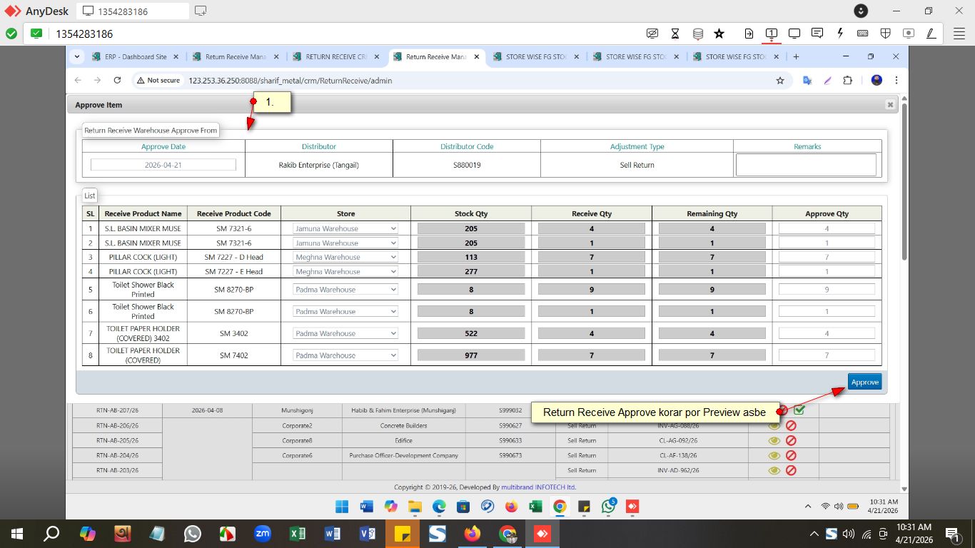Open the AnyDesk whiteboard pen icon

[931, 34]
